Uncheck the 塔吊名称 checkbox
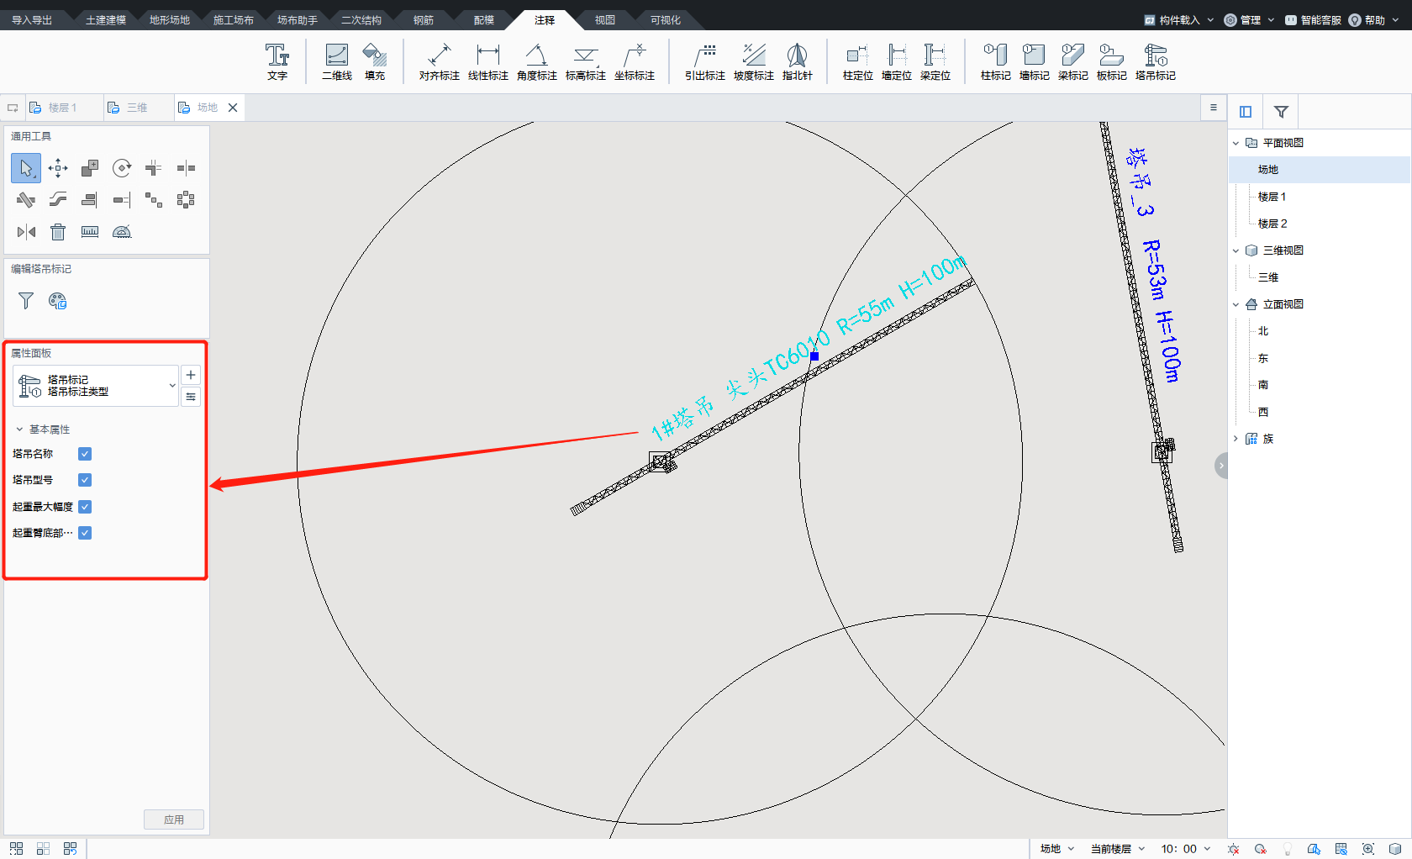The width and height of the screenshot is (1412, 859). click(x=85, y=454)
